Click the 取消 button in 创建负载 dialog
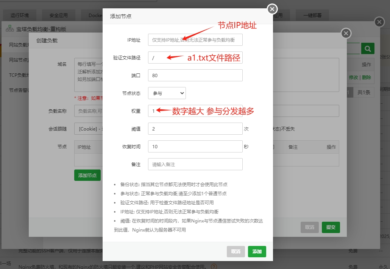The image size is (390, 269). (x=310, y=227)
